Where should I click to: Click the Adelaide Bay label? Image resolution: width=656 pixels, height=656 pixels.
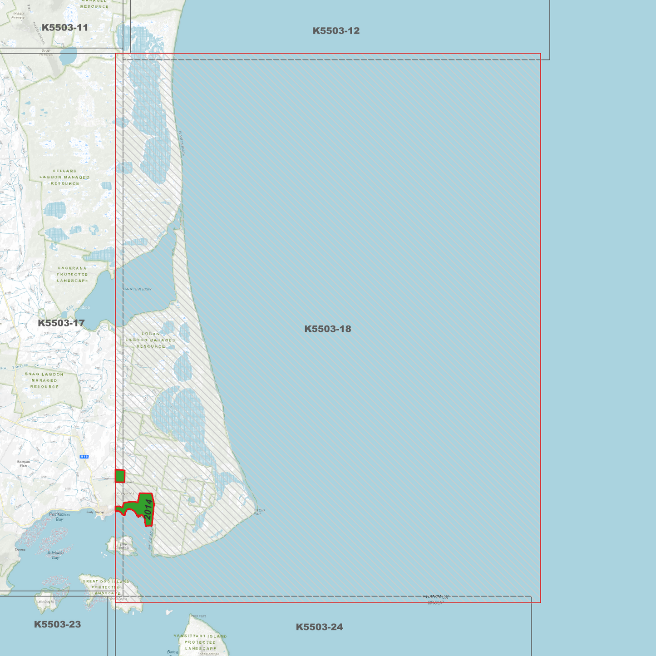click(x=55, y=555)
